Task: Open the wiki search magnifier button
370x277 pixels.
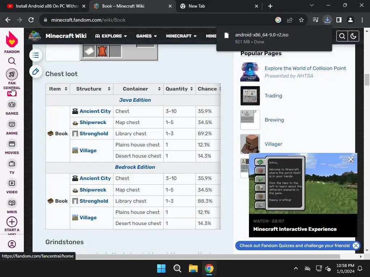Action: pyautogui.click(x=342, y=36)
